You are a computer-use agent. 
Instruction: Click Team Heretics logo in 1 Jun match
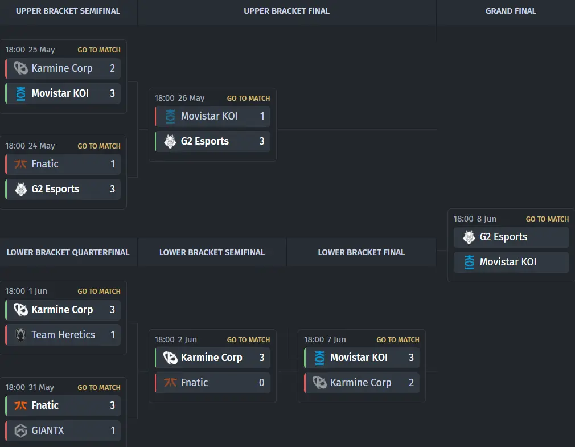click(20, 335)
